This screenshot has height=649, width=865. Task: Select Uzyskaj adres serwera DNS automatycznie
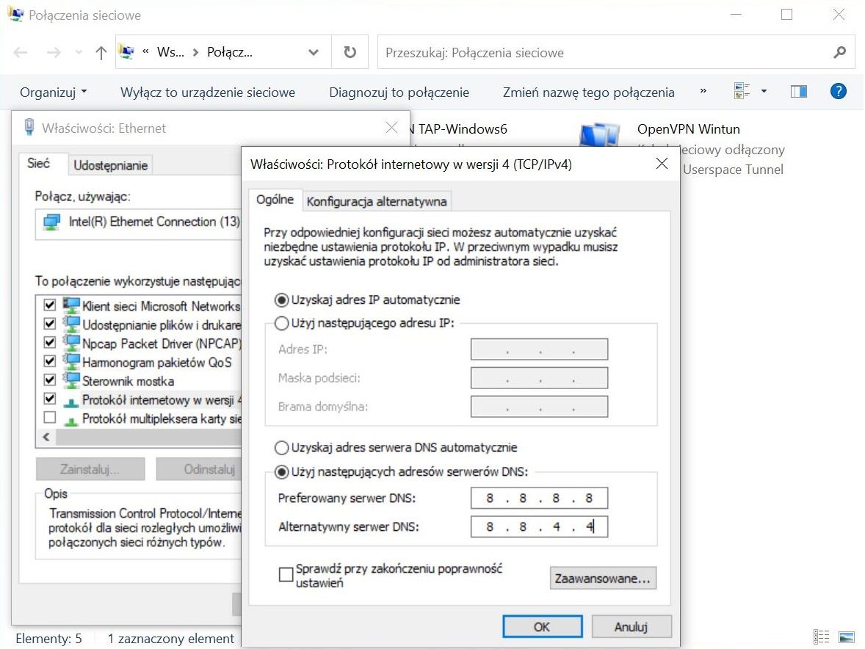click(281, 448)
